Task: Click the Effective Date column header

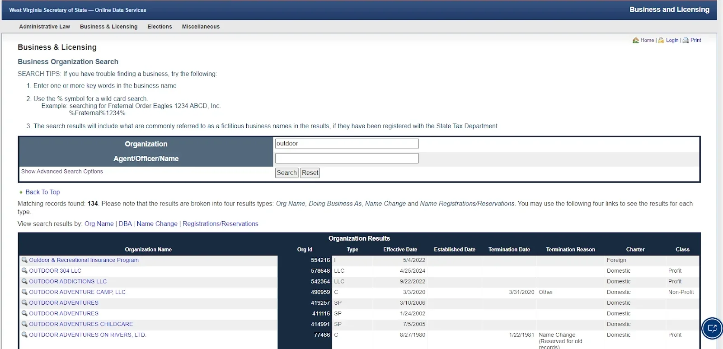Action: 400,250
